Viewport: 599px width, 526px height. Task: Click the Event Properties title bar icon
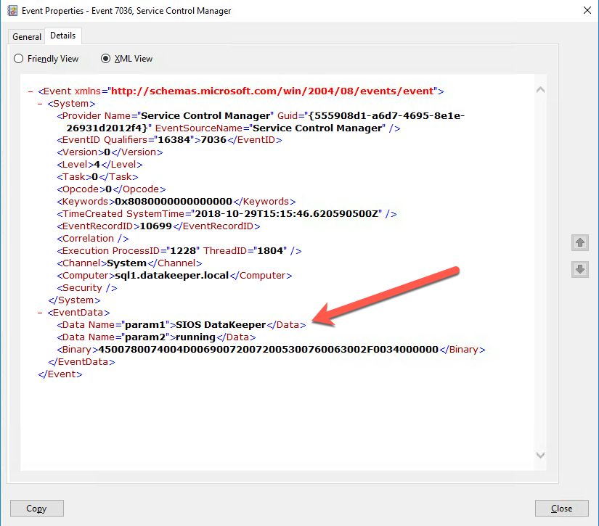pos(12,11)
